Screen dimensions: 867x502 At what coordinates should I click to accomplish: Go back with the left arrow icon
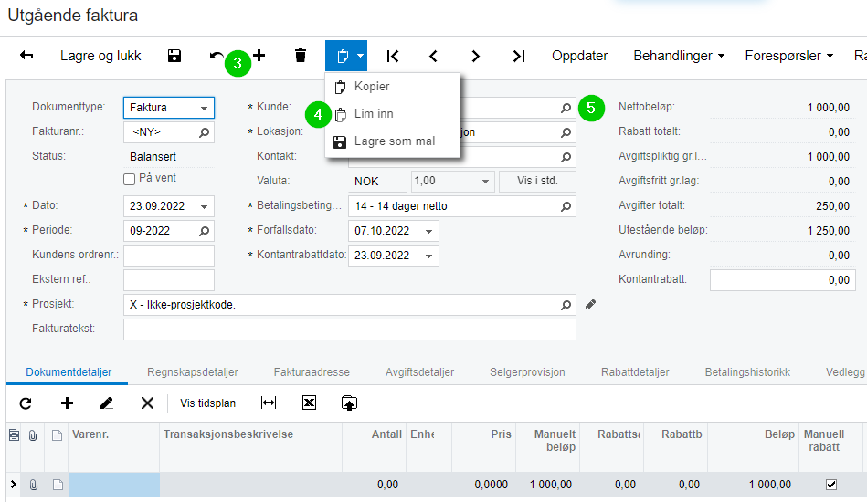point(26,56)
